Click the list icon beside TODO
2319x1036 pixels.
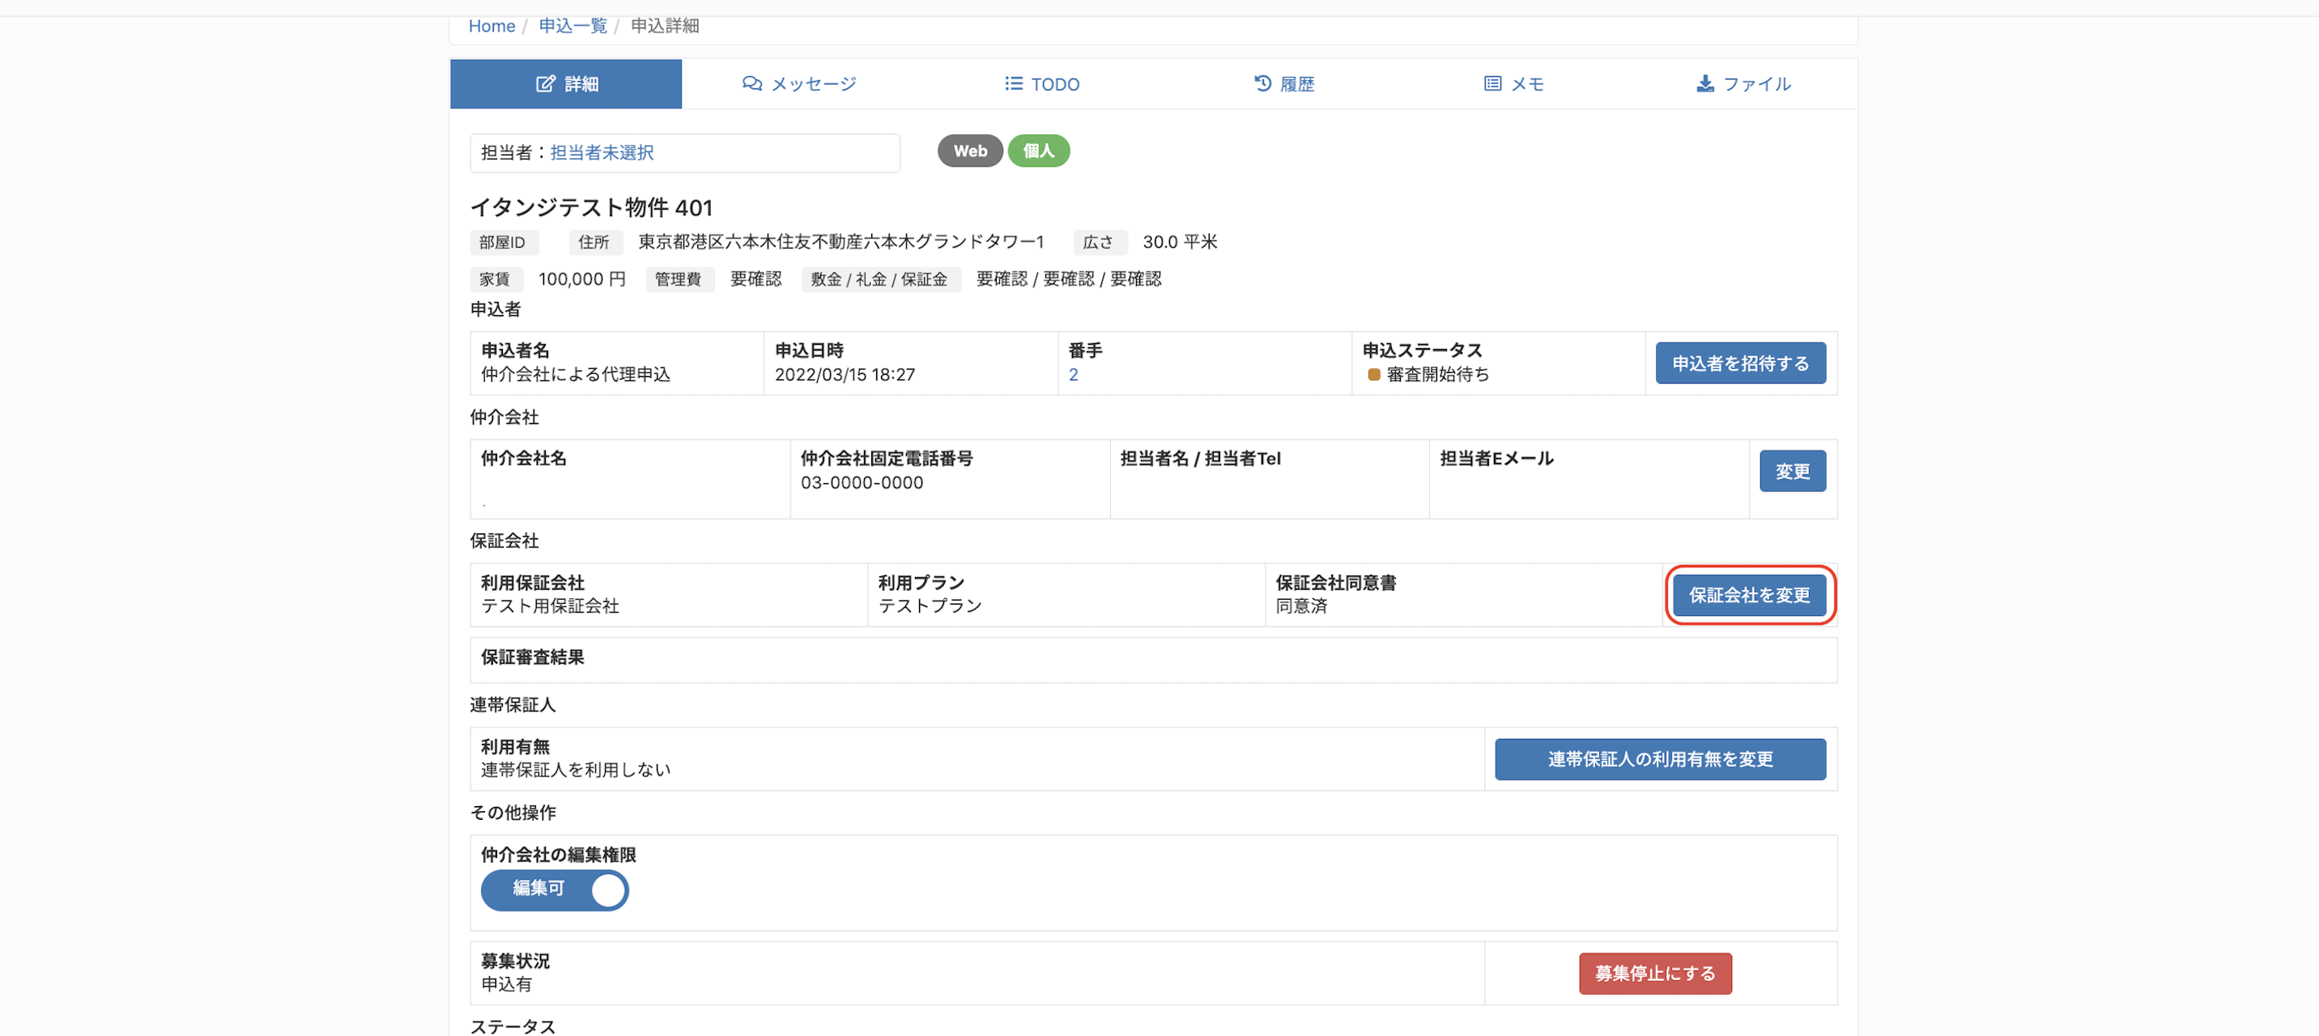tap(1014, 83)
